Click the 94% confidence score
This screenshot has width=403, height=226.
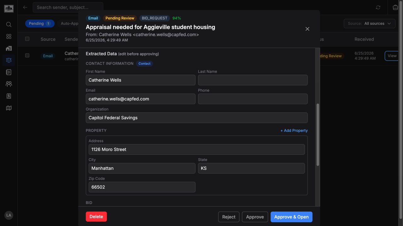(x=177, y=18)
